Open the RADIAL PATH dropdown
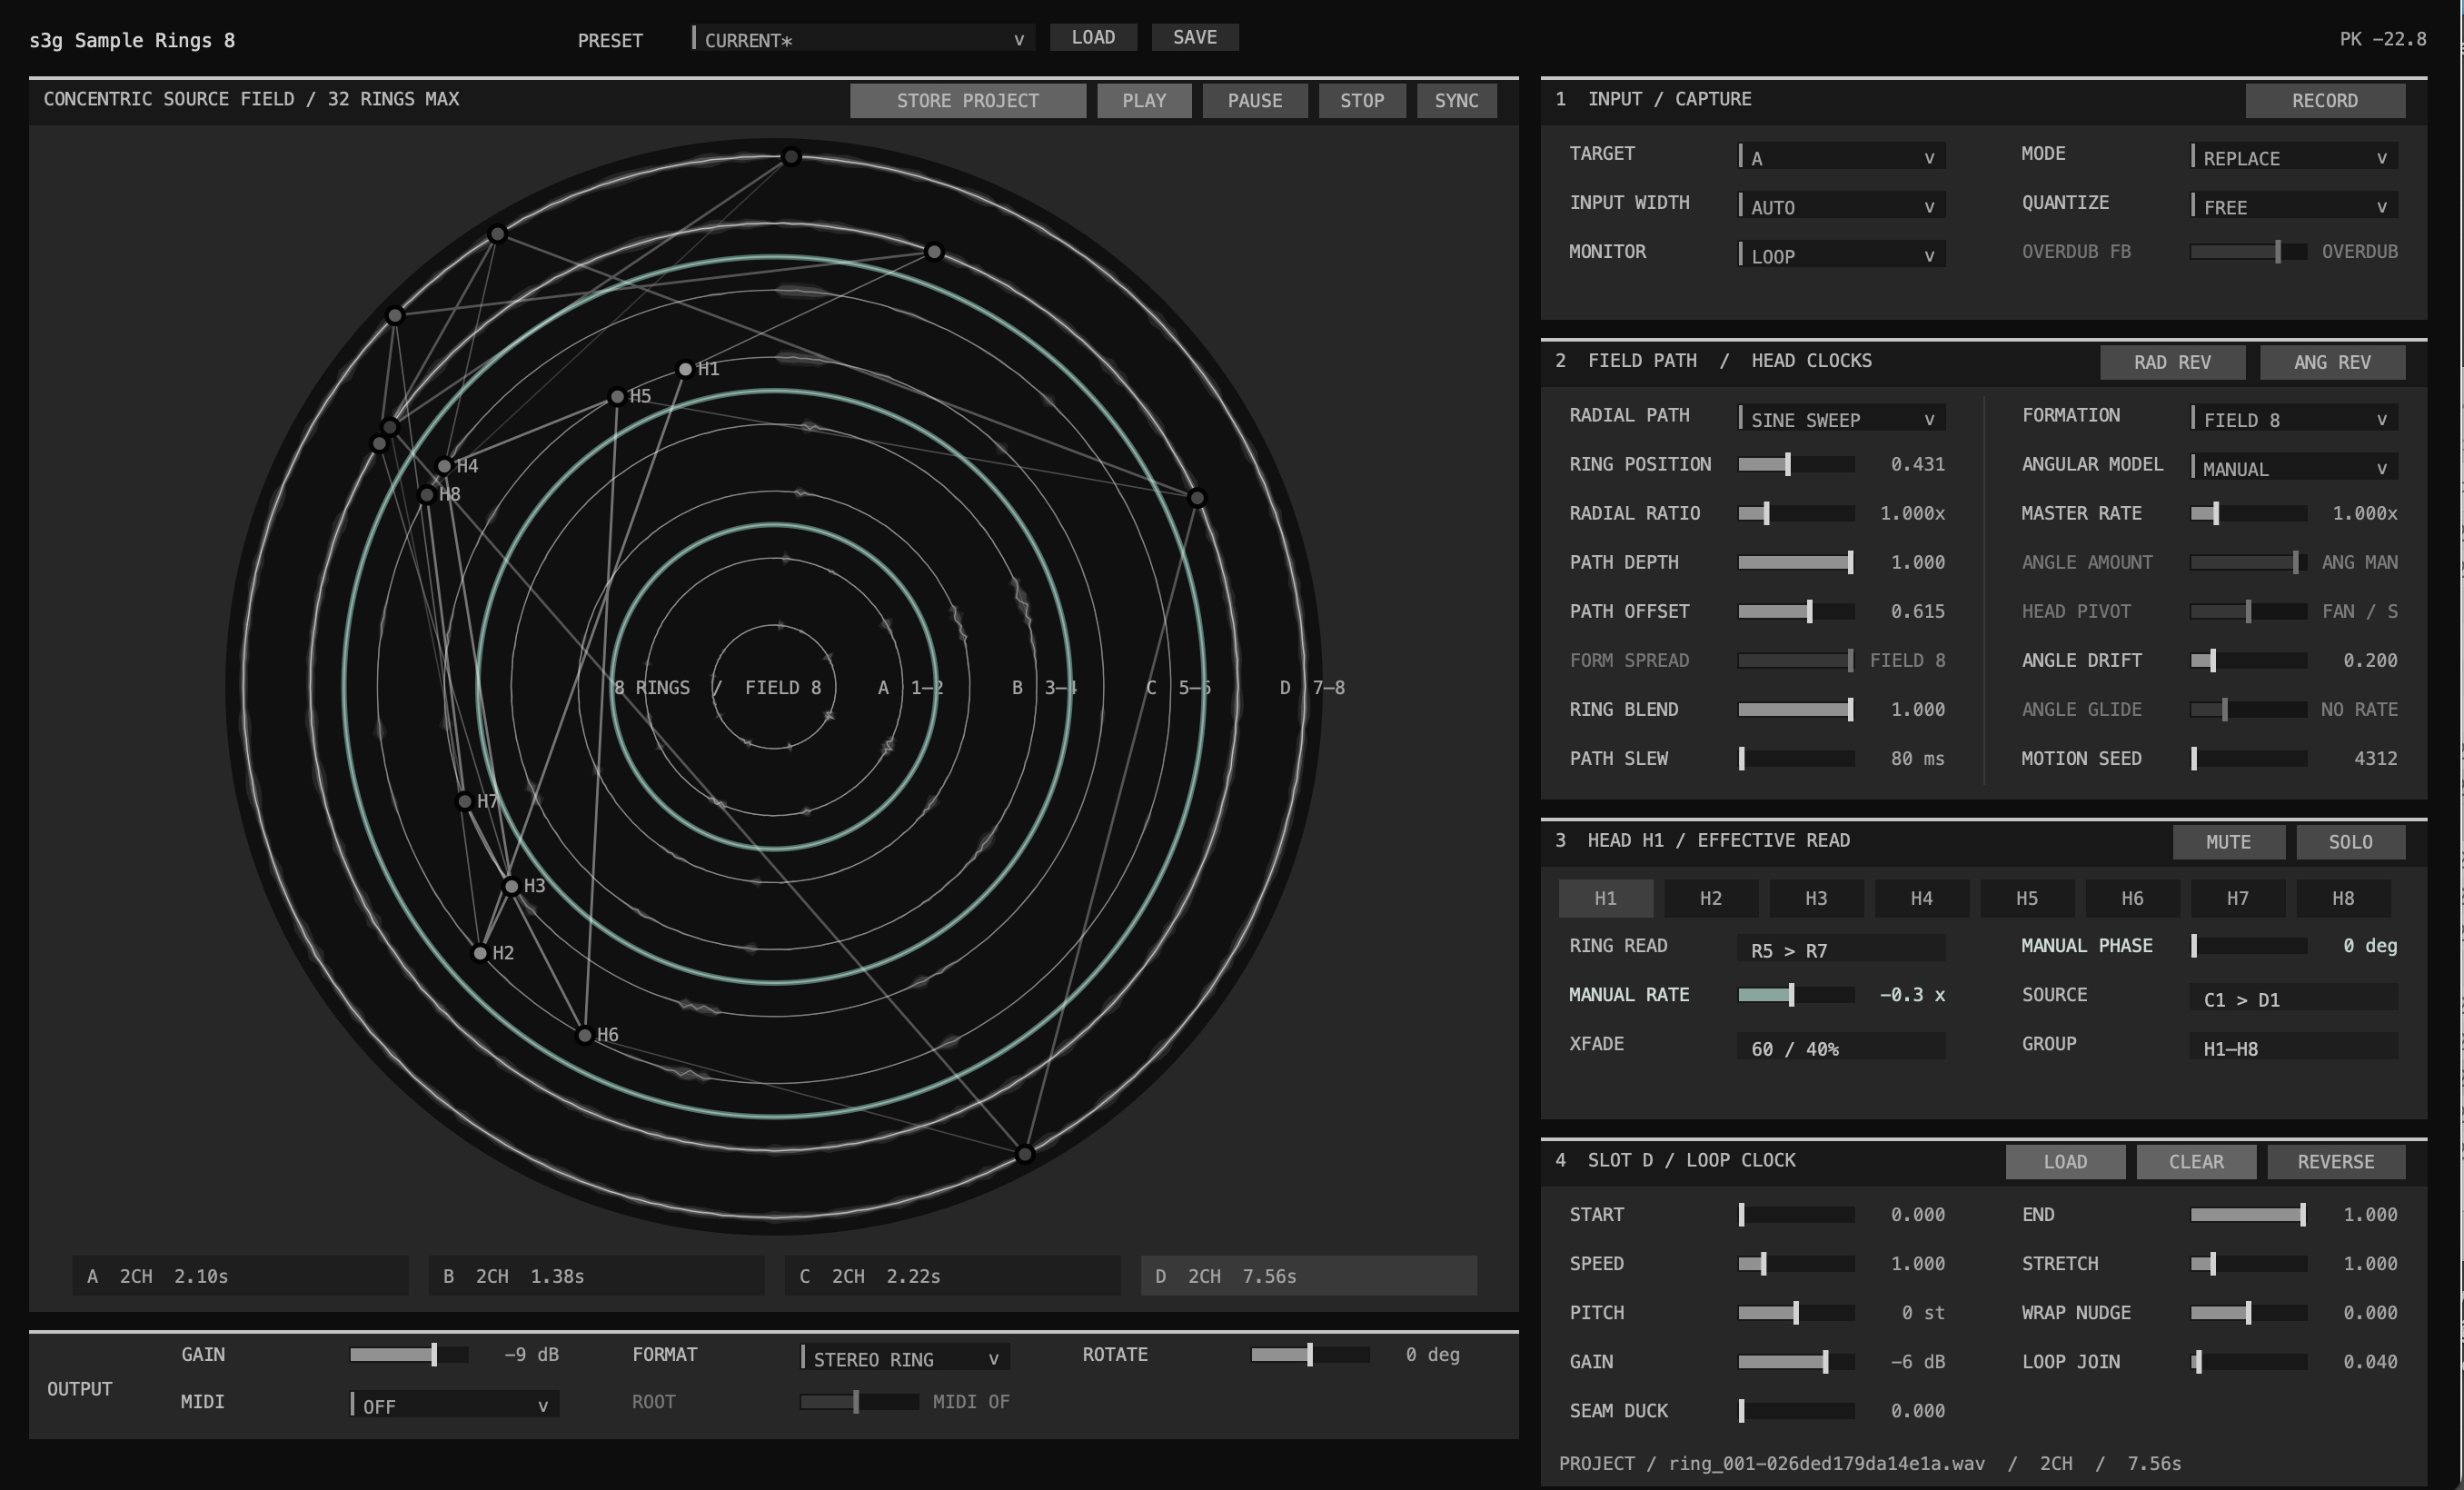This screenshot has width=2464, height=1490. [x=1841, y=419]
